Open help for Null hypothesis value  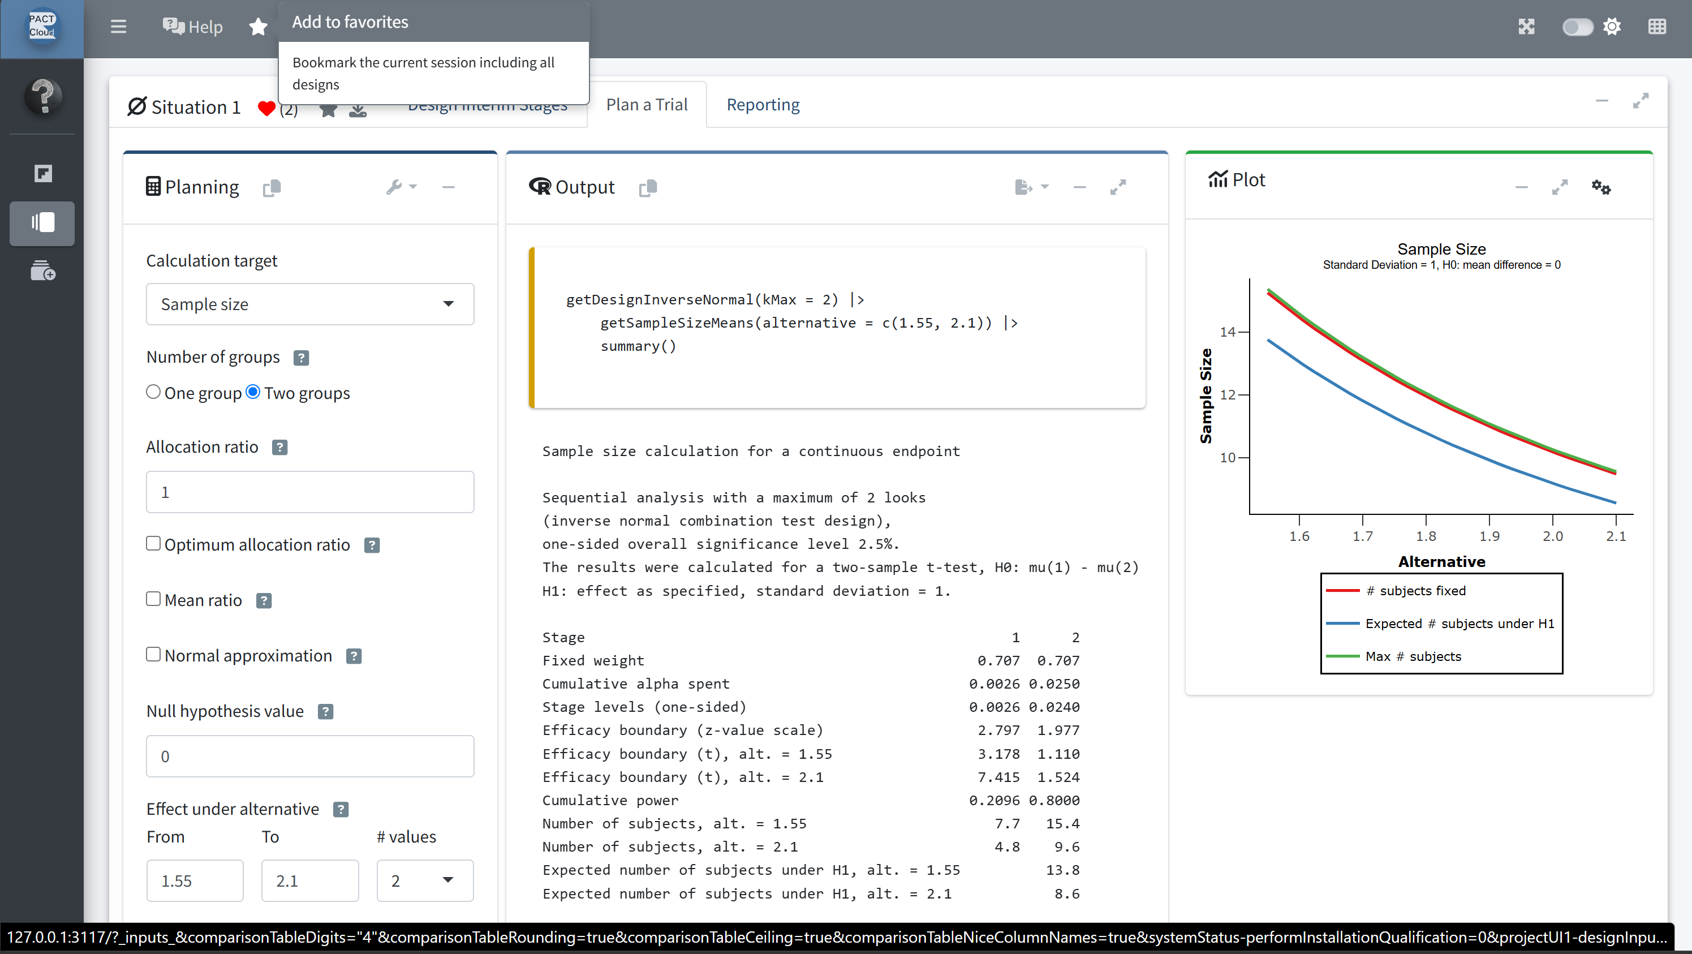pos(326,712)
